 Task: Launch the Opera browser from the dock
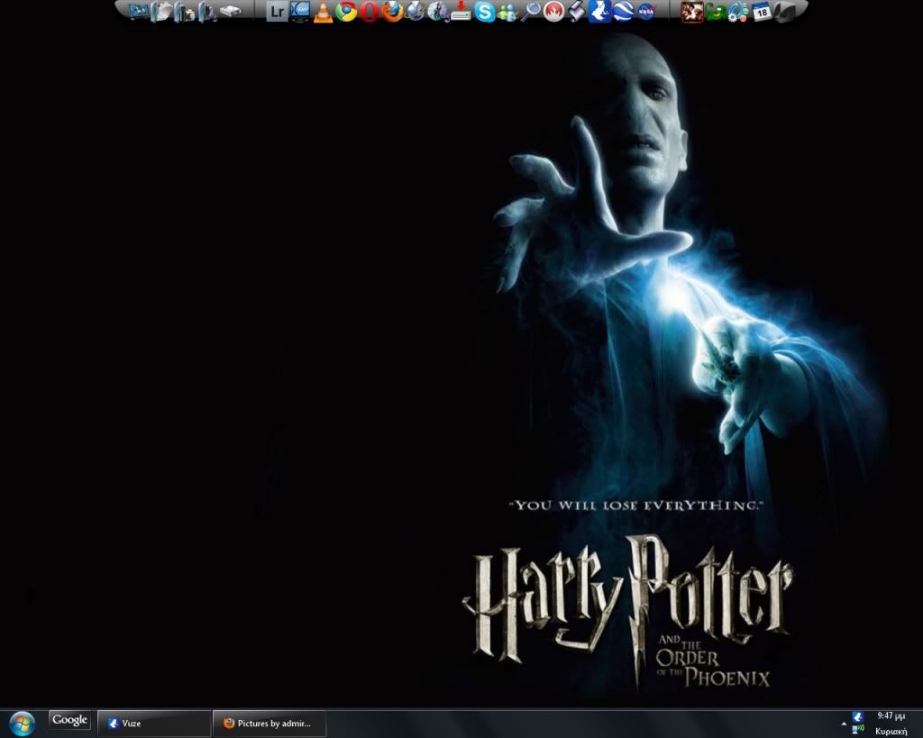[369, 12]
